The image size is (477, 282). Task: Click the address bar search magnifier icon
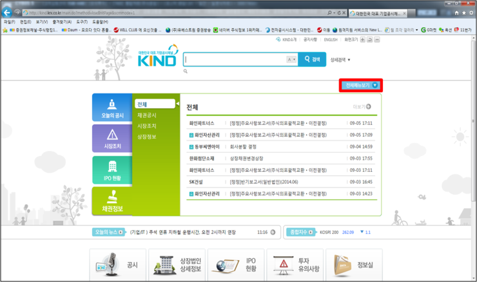pyautogui.click(x=329, y=13)
